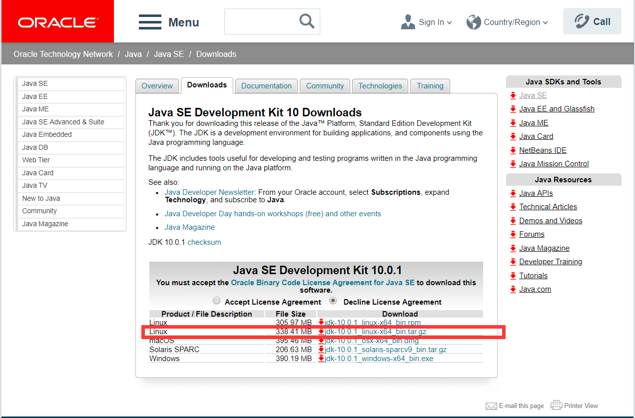Click download arrow icon for solaris-sparcv9 tar.gz

(321, 350)
